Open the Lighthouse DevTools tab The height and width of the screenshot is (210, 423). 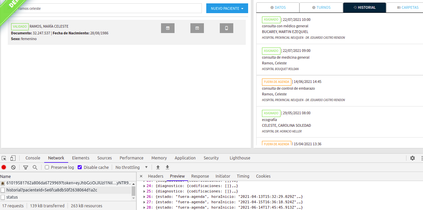(240, 158)
